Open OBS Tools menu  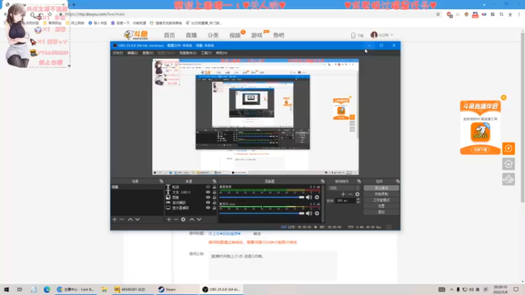tap(206, 53)
